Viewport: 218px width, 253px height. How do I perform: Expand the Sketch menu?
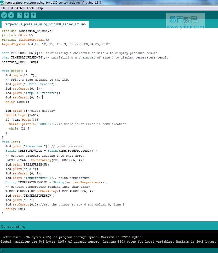[x=20, y=8]
